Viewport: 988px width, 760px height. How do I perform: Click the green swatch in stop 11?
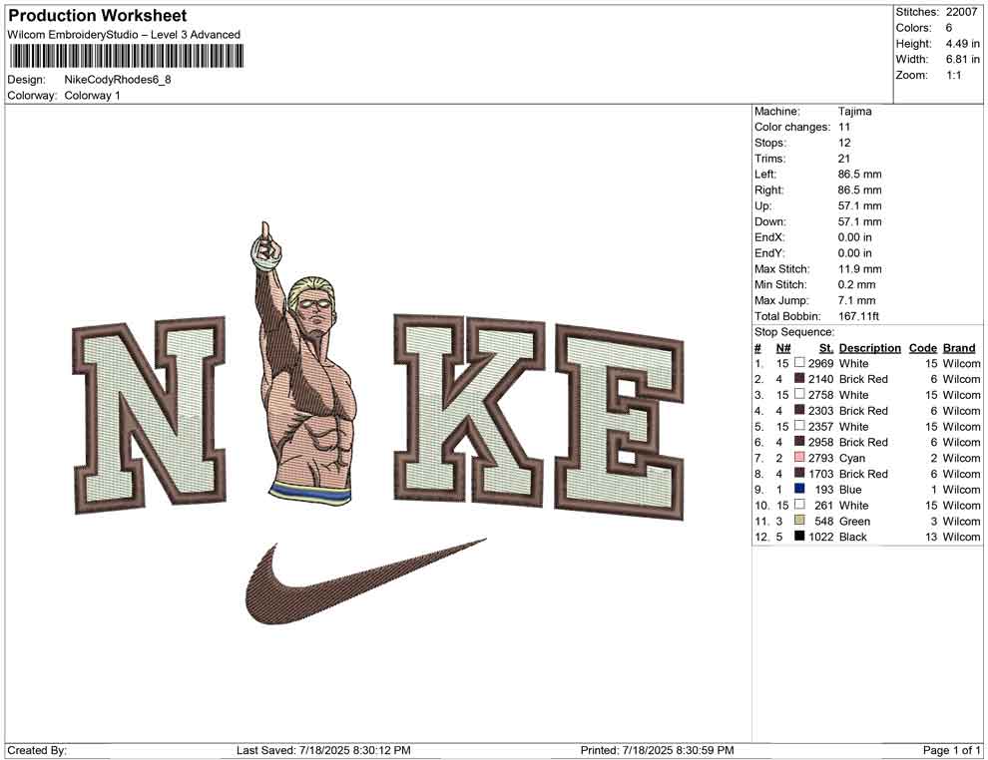(799, 520)
